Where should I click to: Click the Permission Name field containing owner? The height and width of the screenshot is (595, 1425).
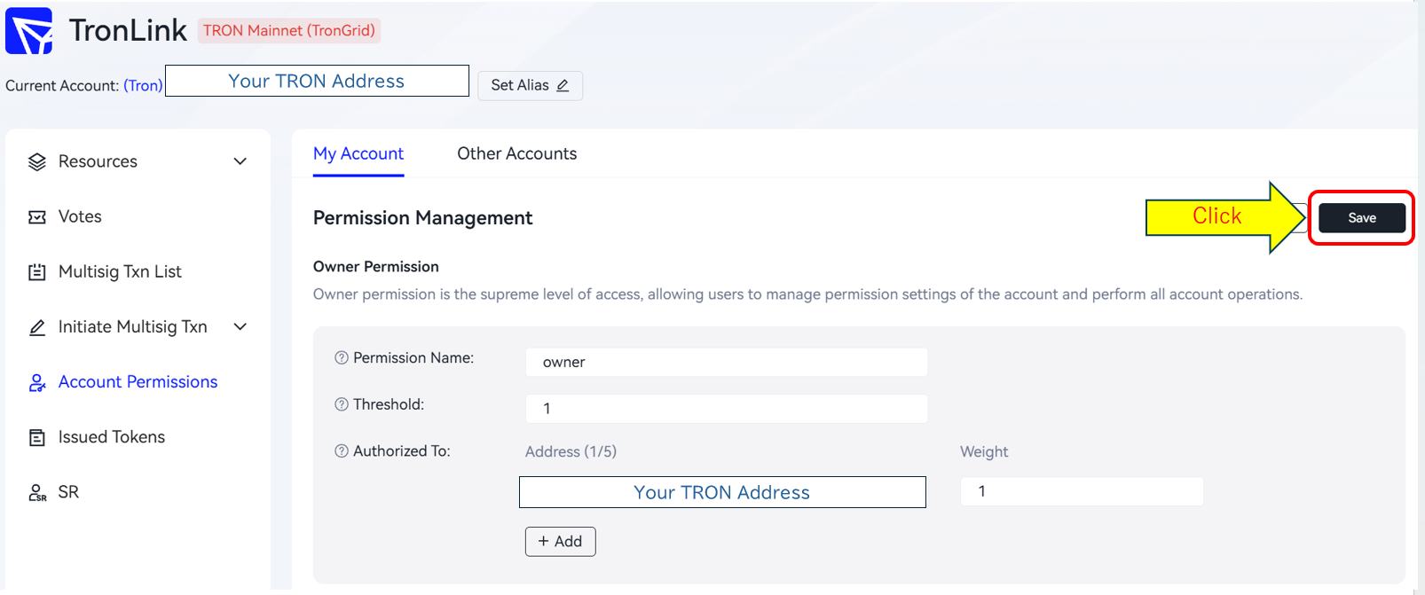(x=727, y=362)
